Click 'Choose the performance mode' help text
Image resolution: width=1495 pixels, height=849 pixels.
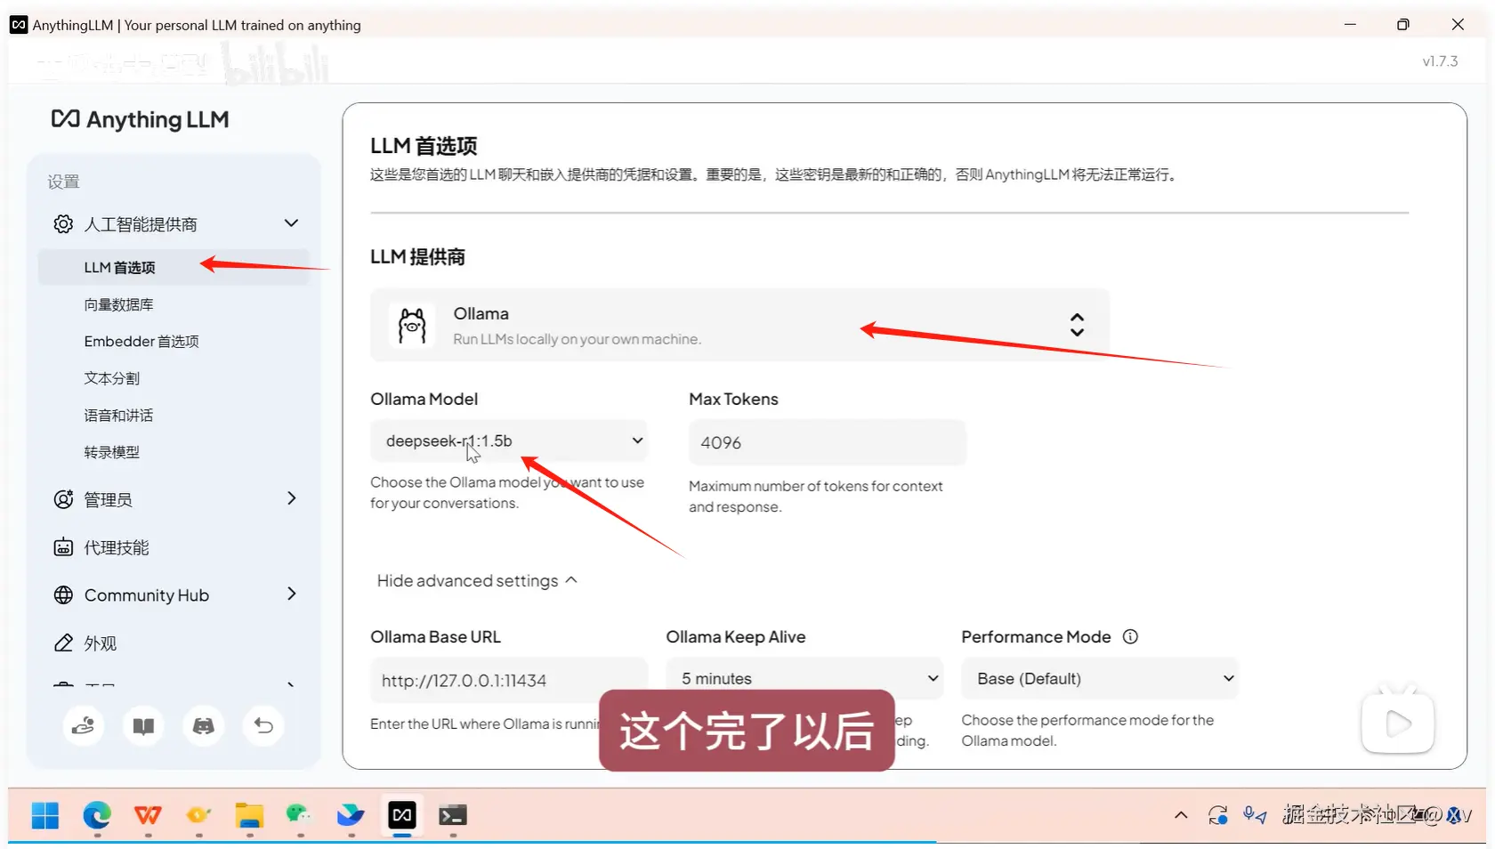(1087, 731)
